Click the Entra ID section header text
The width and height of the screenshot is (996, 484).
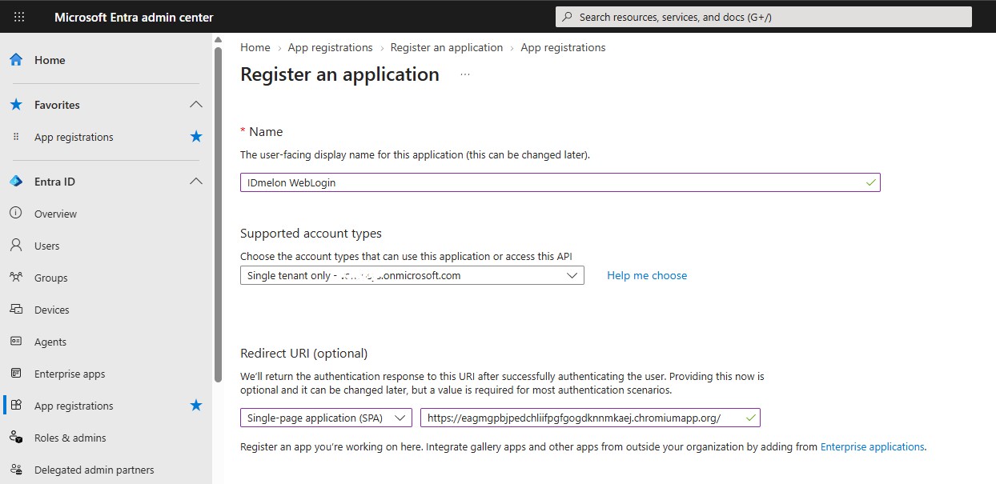click(x=54, y=182)
